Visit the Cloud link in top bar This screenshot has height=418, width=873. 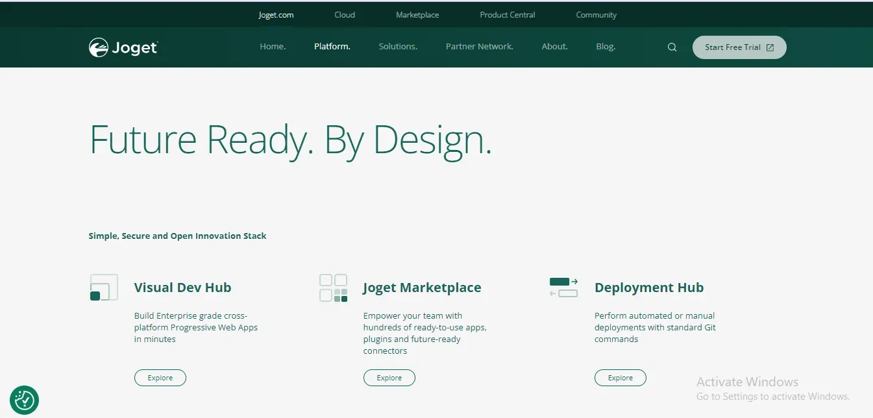[x=345, y=15]
